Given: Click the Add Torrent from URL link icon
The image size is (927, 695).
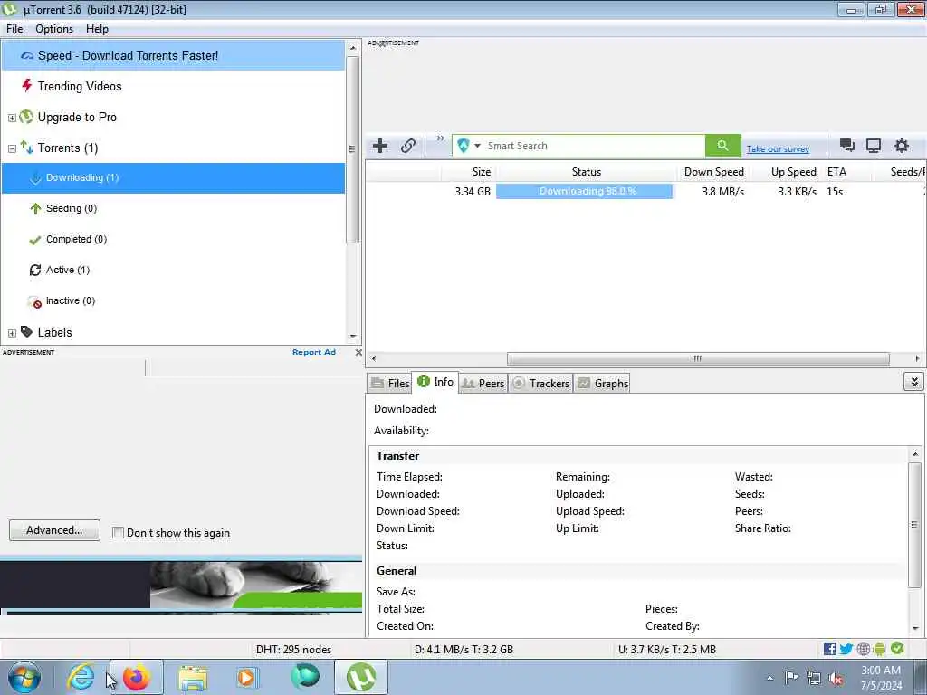Looking at the screenshot, I should coord(408,146).
